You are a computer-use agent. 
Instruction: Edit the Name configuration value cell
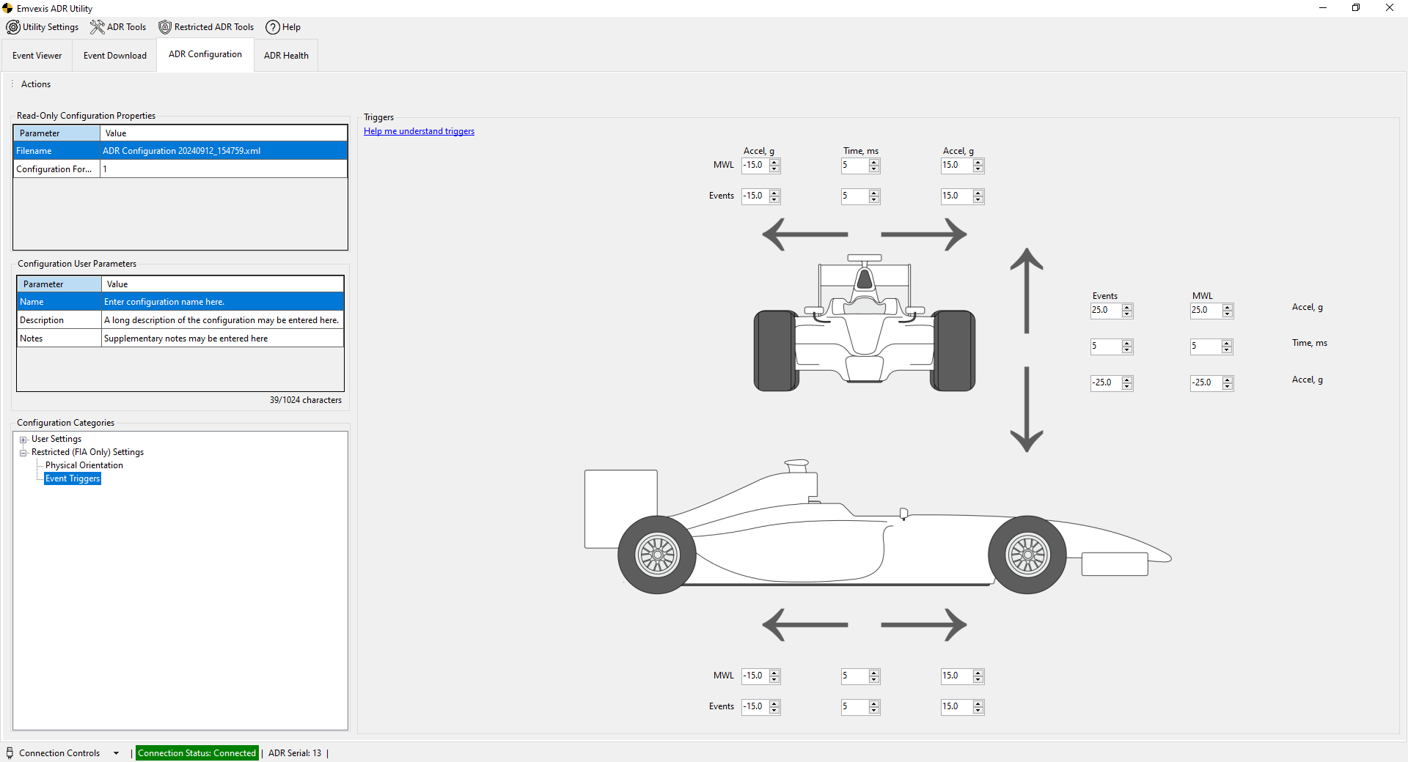222,302
